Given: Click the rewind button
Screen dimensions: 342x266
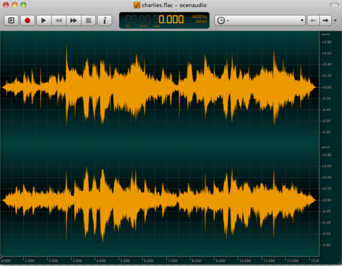Looking at the screenshot, I should tap(58, 20).
